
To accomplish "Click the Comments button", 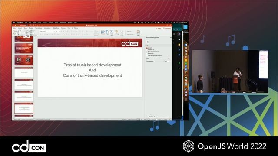I will (x=167, y=28).
